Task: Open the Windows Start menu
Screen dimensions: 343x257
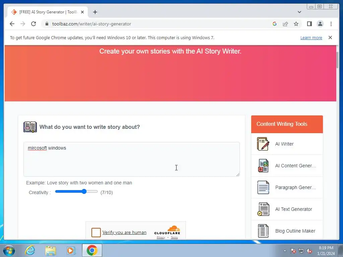Action: pyautogui.click(x=9, y=250)
